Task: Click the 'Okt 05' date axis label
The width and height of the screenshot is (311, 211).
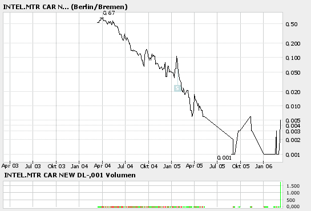Action: pyautogui.click(x=241, y=166)
